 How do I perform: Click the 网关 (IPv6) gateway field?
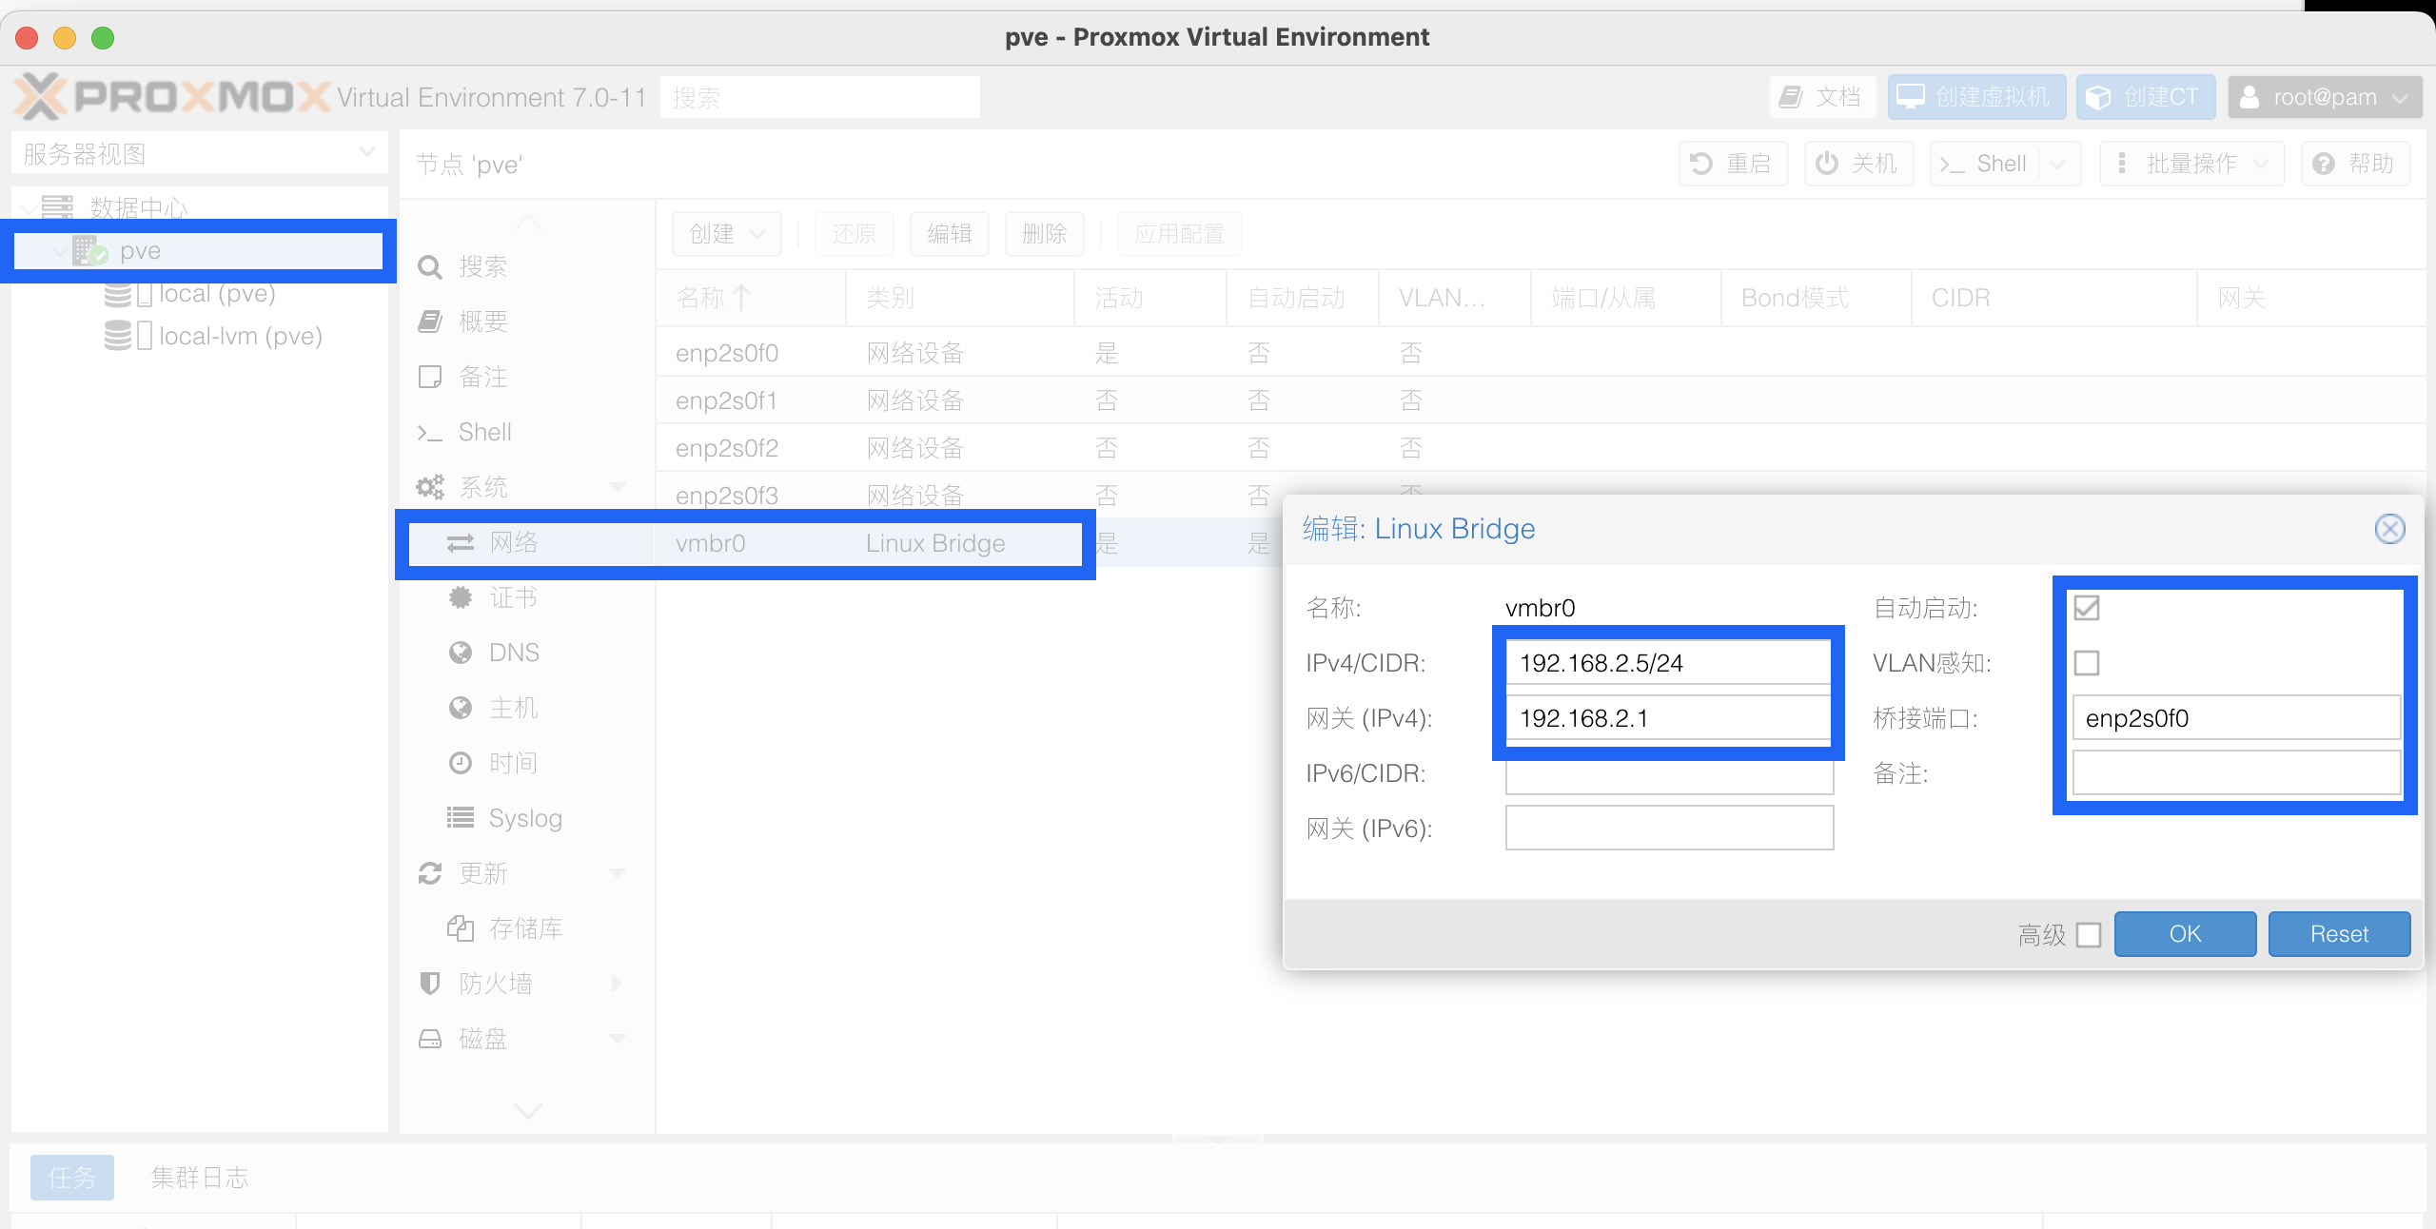coord(1669,829)
